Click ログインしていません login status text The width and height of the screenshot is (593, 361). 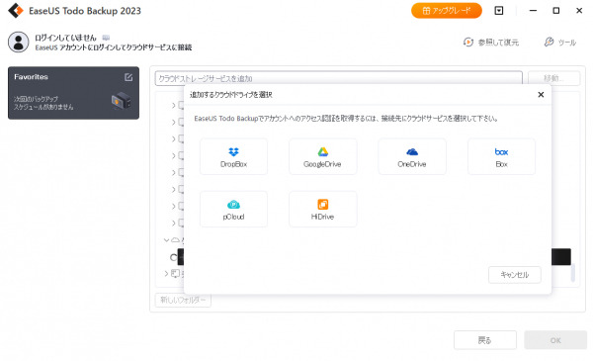tap(65, 38)
